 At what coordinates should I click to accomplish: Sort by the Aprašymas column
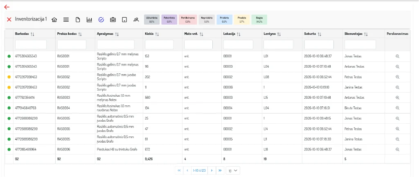(x=117, y=34)
